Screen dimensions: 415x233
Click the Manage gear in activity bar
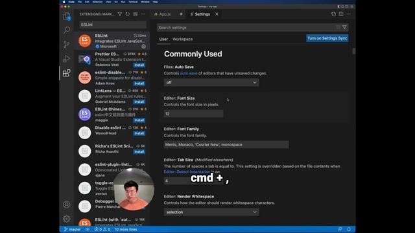click(x=67, y=219)
